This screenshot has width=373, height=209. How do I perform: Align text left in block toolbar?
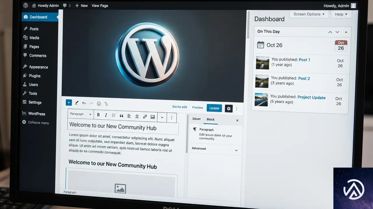129,116
